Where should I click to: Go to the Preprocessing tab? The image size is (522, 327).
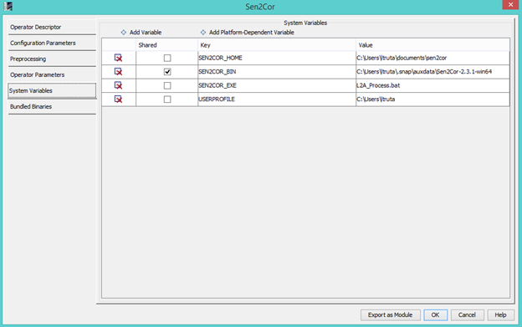tap(52, 59)
